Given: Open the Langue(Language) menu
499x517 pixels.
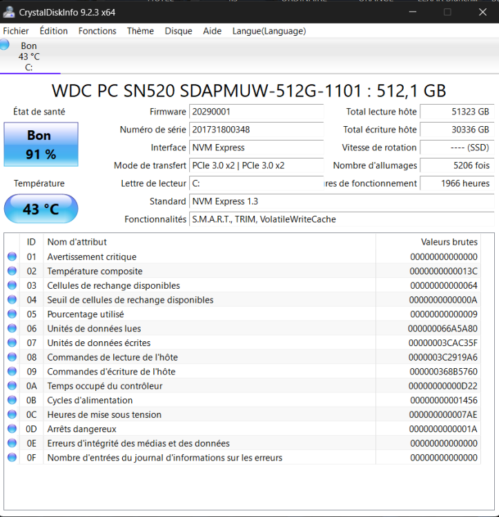Looking at the screenshot, I should tap(269, 31).
